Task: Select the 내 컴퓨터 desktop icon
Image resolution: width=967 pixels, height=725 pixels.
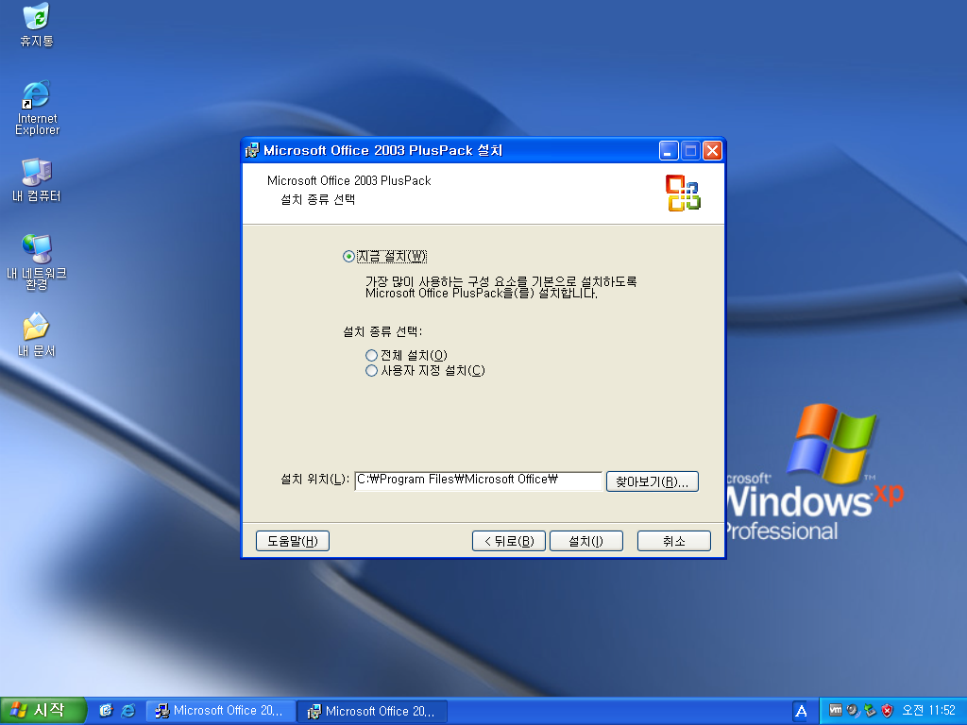Action: pos(37,179)
